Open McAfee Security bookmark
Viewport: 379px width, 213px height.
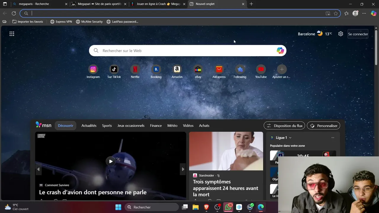click(89, 22)
